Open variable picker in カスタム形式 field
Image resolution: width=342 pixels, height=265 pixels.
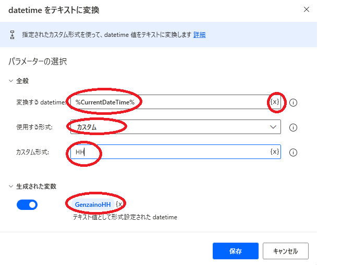274,152
